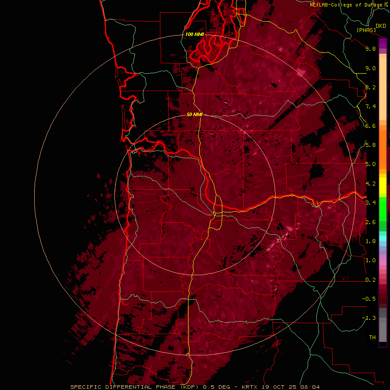Screen dimensions: 390x390
Task: Click the 9.0 label on the legend
Action: click(x=370, y=68)
